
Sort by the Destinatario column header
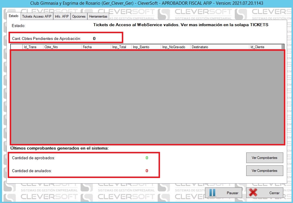pos(219,47)
